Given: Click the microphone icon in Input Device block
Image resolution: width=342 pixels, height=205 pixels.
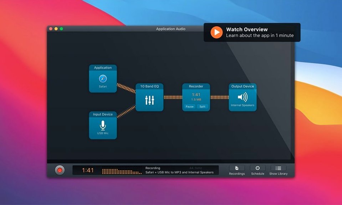Looking at the screenshot, I should pyautogui.click(x=103, y=125).
